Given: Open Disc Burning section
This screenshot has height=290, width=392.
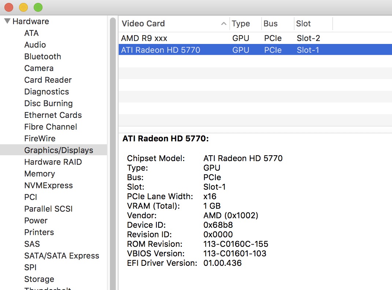Looking at the screenshot, I should (x=48, y=103).
